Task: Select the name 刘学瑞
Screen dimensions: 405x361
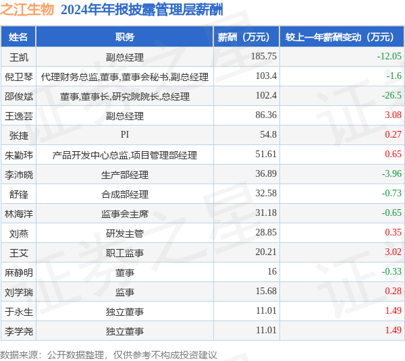Action: point(19,292)
